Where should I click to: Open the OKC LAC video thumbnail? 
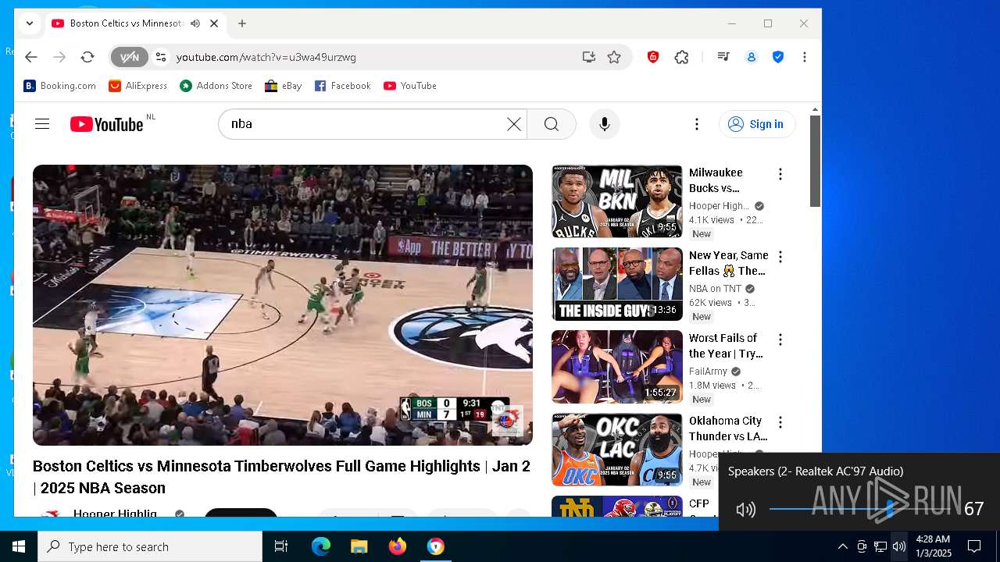[617, 450]
